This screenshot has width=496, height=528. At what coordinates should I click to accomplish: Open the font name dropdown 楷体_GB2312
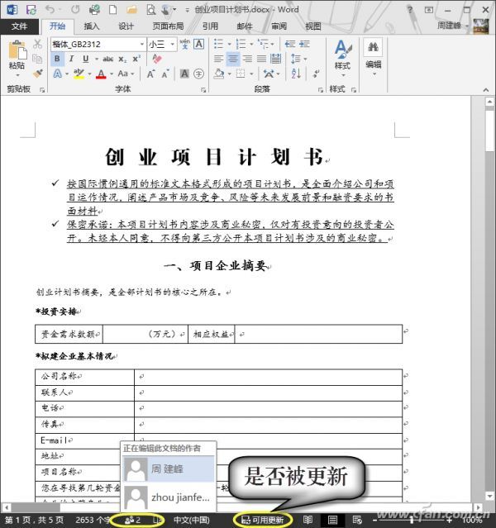pos(98,44)
